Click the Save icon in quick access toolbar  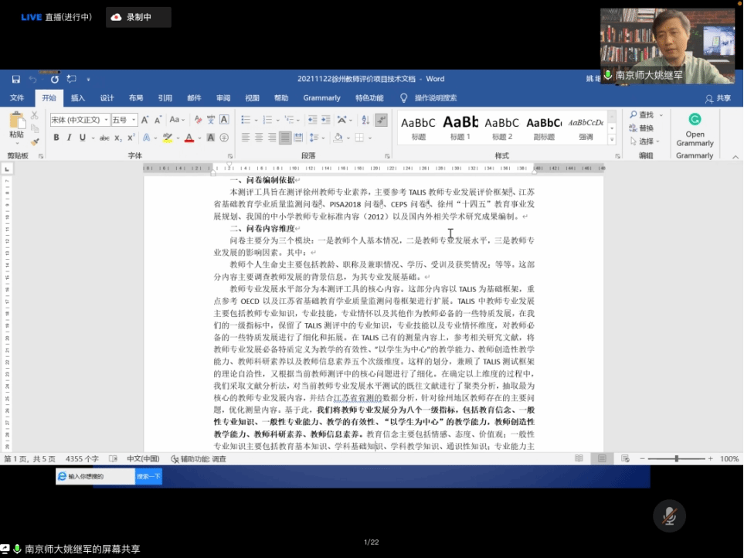point(15,79)
